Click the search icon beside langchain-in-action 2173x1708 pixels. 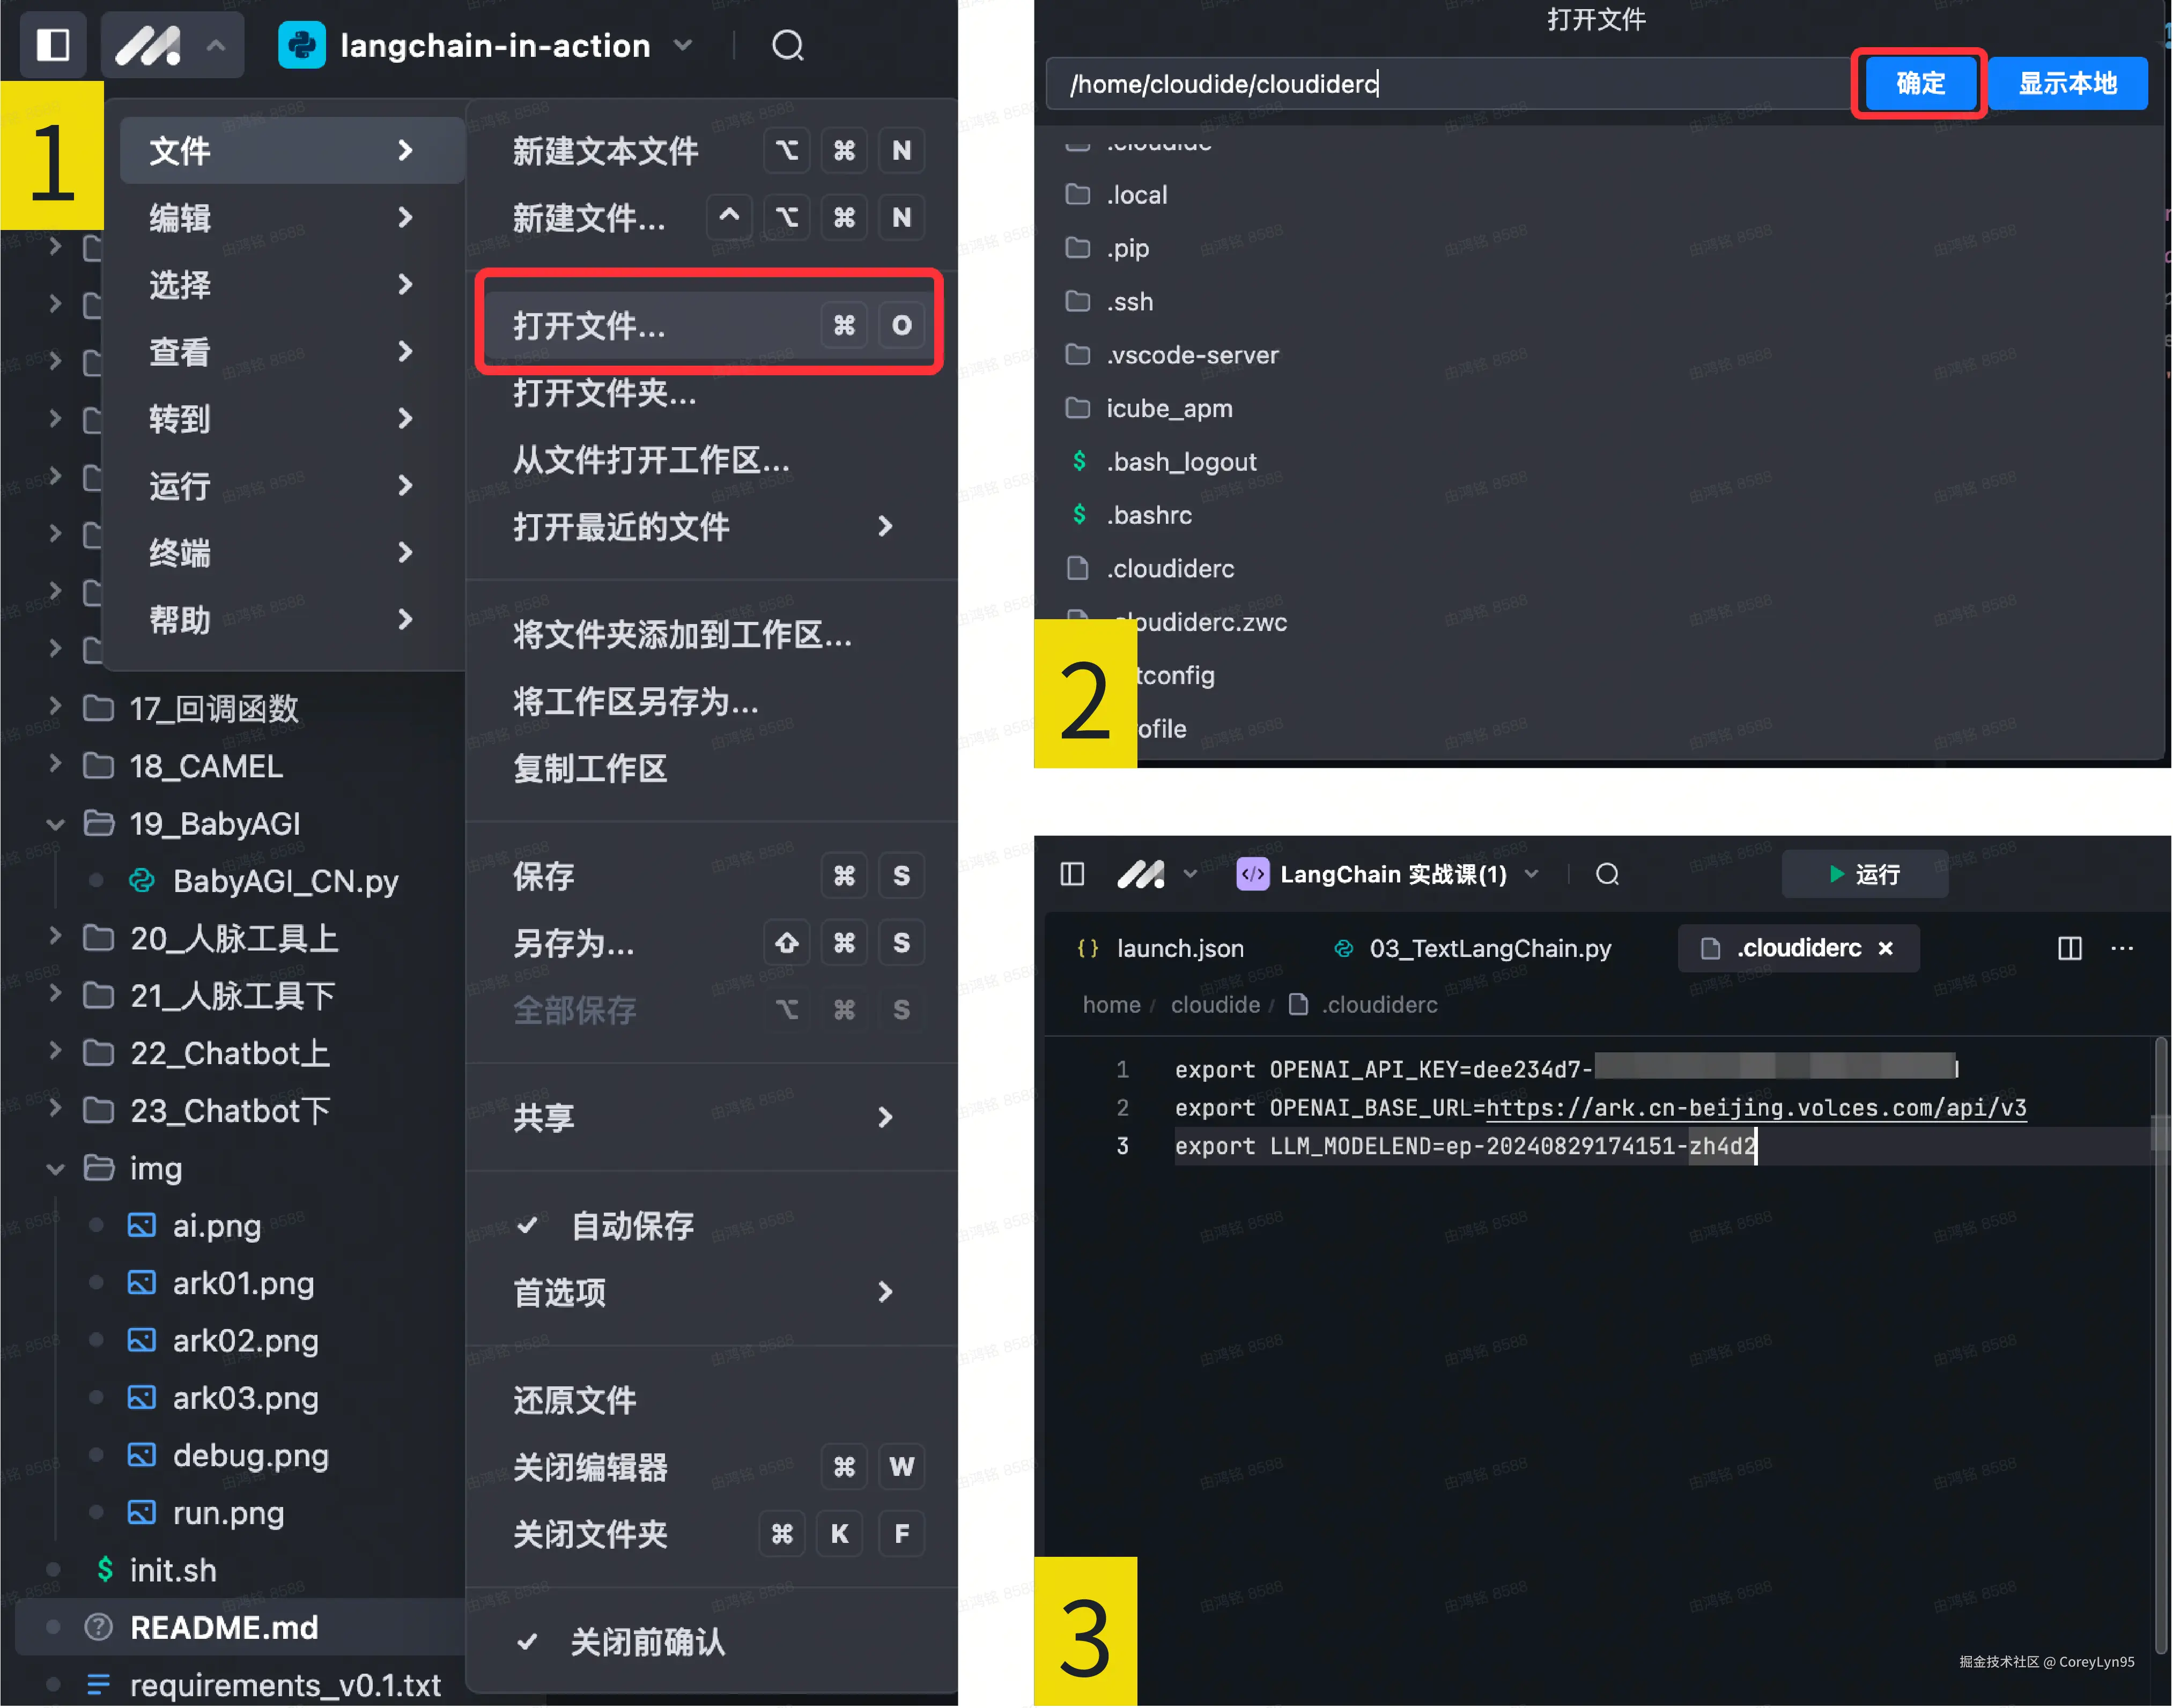click(x=787, y=45)
